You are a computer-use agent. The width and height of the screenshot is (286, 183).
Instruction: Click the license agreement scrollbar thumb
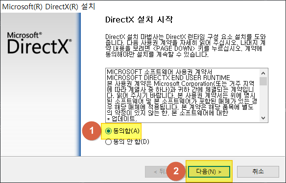(263, 81)
